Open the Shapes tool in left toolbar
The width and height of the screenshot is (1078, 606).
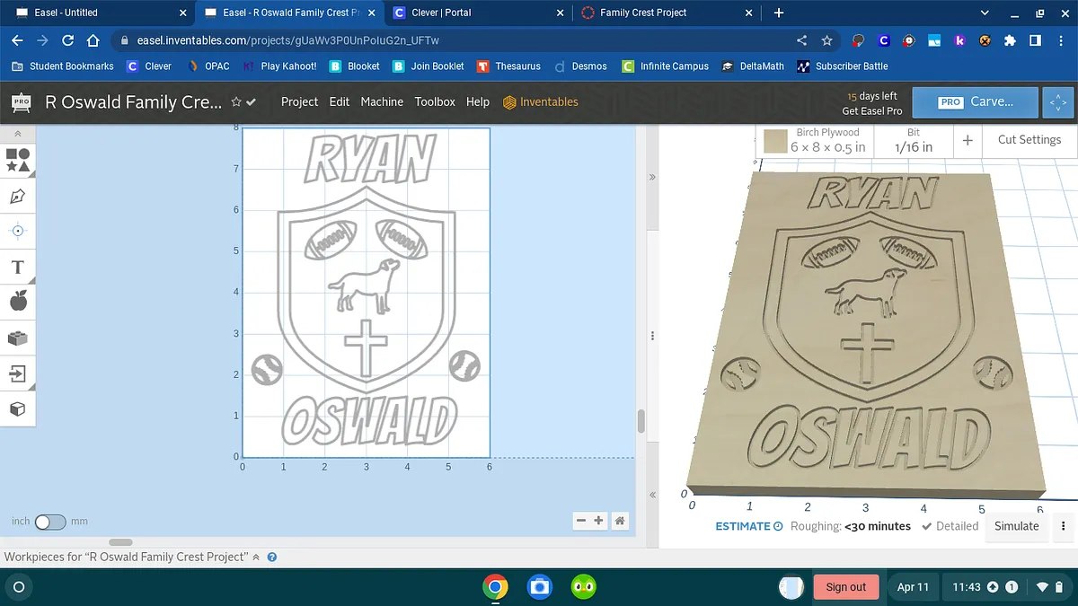[18, 160]
